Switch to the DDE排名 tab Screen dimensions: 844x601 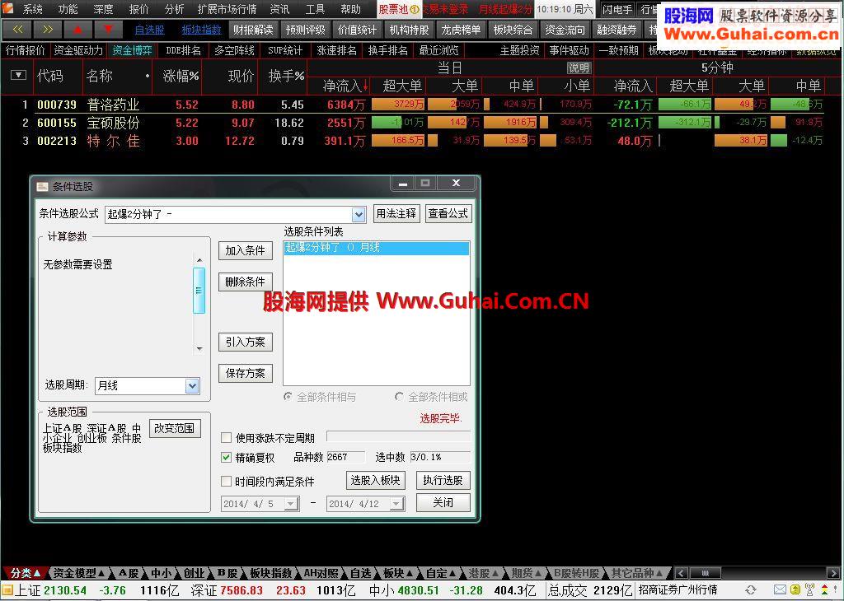[x=183, y=50]
